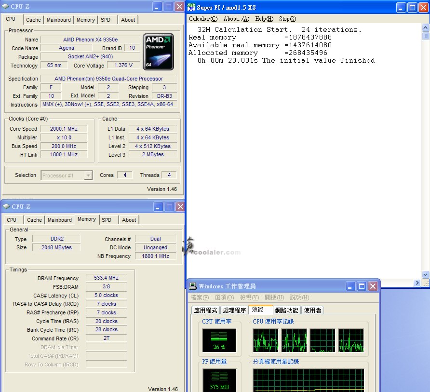
Task: Click the Level 3 cache value 2 MBytes
Action: coord(153,154)
